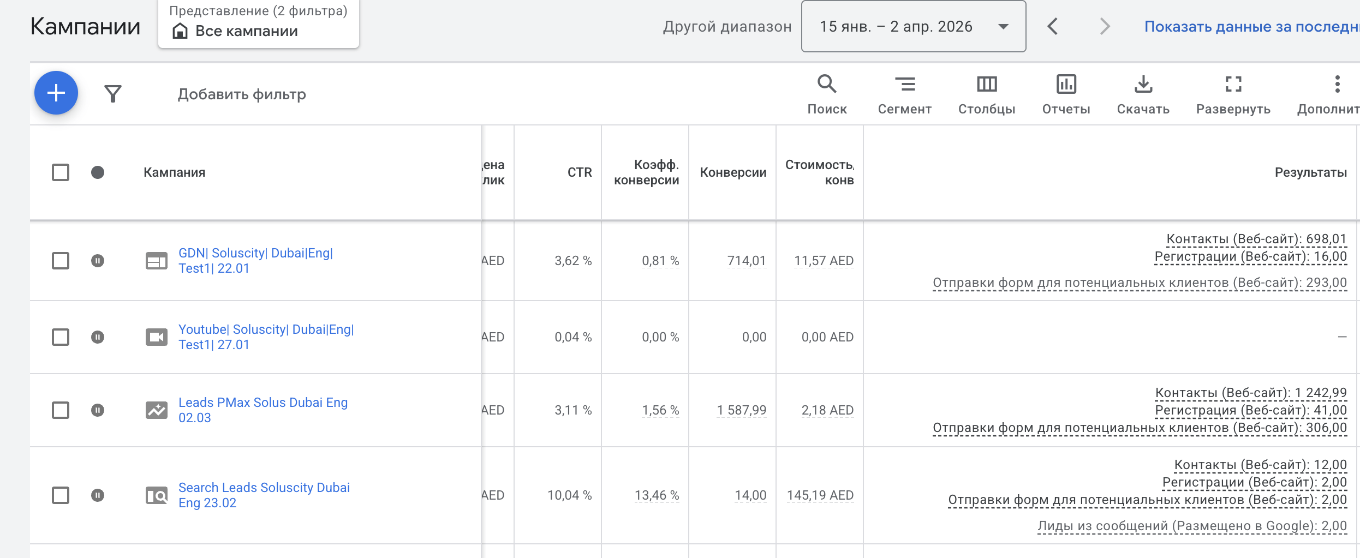Sort by the Конверсии column header

733,172
